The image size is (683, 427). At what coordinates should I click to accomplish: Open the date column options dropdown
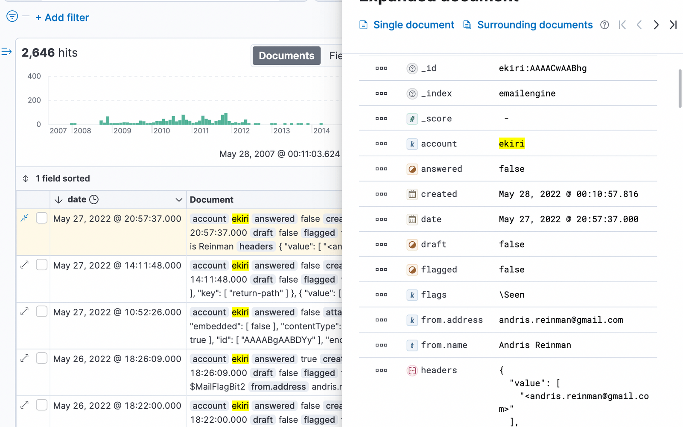pyautogui.click(x=179, y=199)
